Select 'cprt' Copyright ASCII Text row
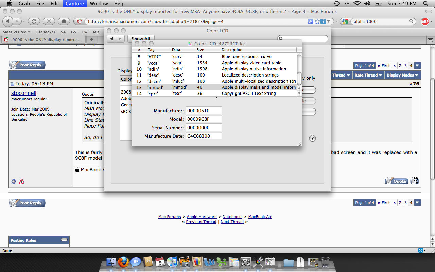 [214, 93]
